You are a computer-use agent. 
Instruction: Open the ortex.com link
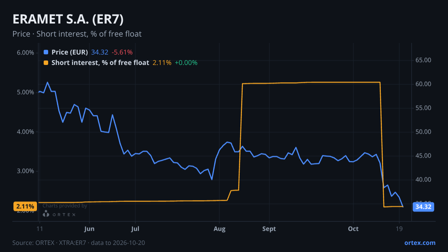(x=420, y=243)
